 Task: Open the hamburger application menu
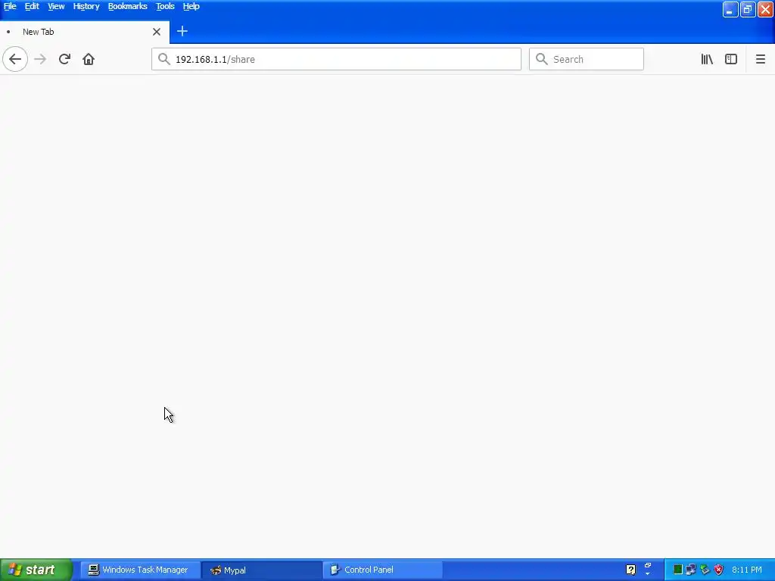[760, 59]
